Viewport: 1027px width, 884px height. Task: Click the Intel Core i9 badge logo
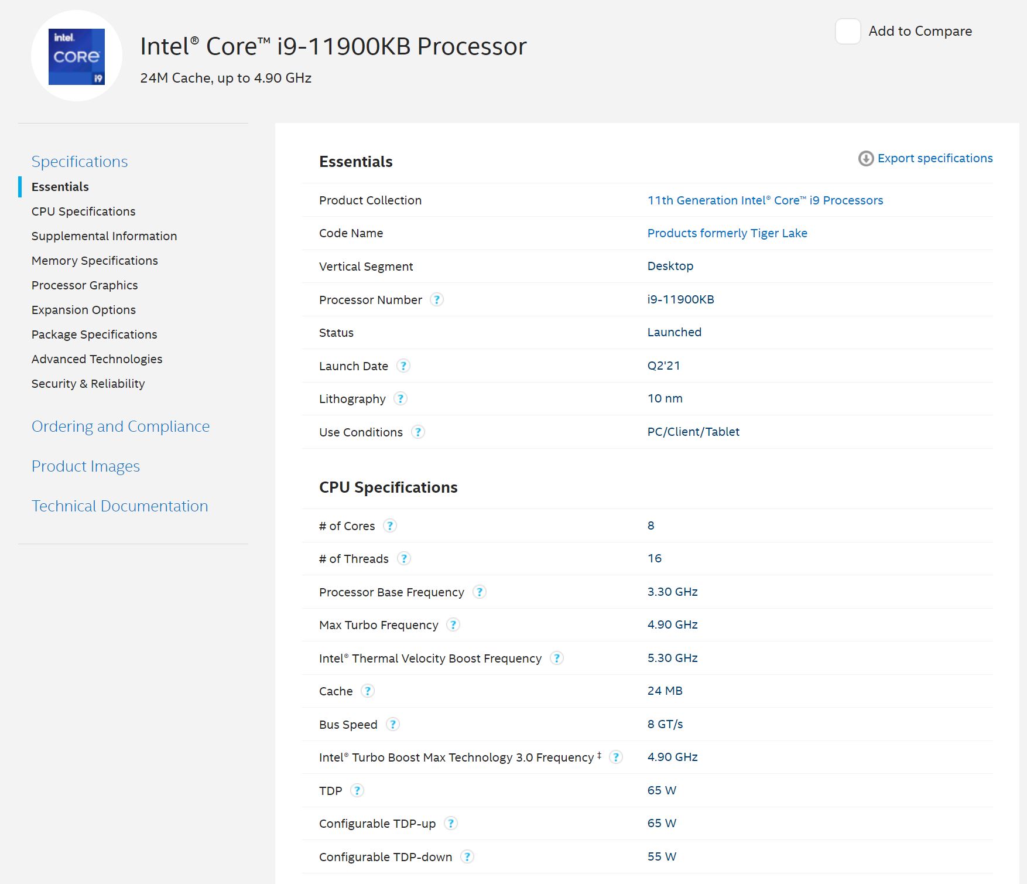[x=77, y=56]
